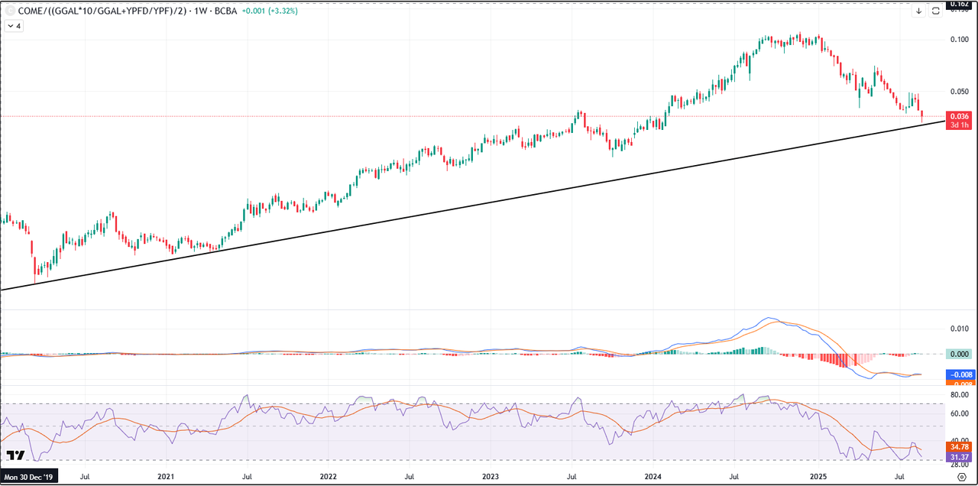Viewport: 978px width, 486px height.
Task: Click the 80.00 RSI axis label
Action: point(960,396)
